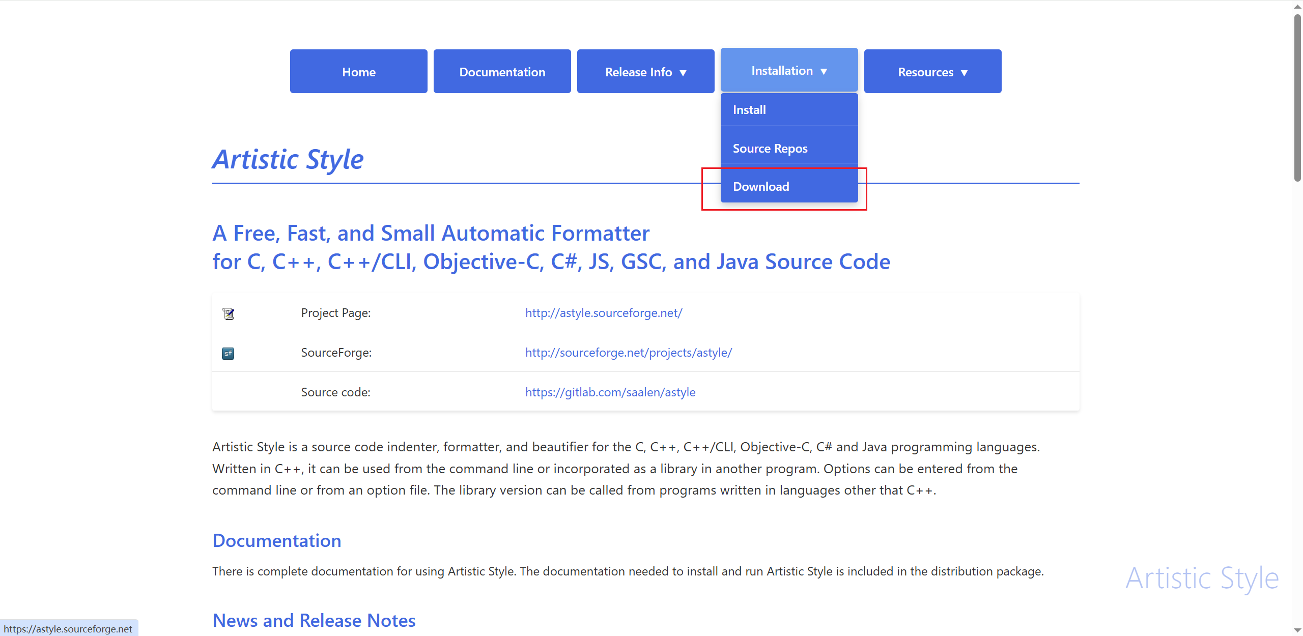Click the Artistic Style page title
This screenshot has width=1303, height=636.
pos(288,159)
